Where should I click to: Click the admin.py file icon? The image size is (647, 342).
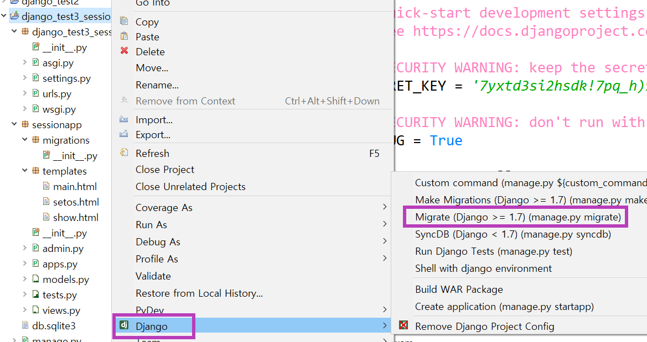(36, 248)
